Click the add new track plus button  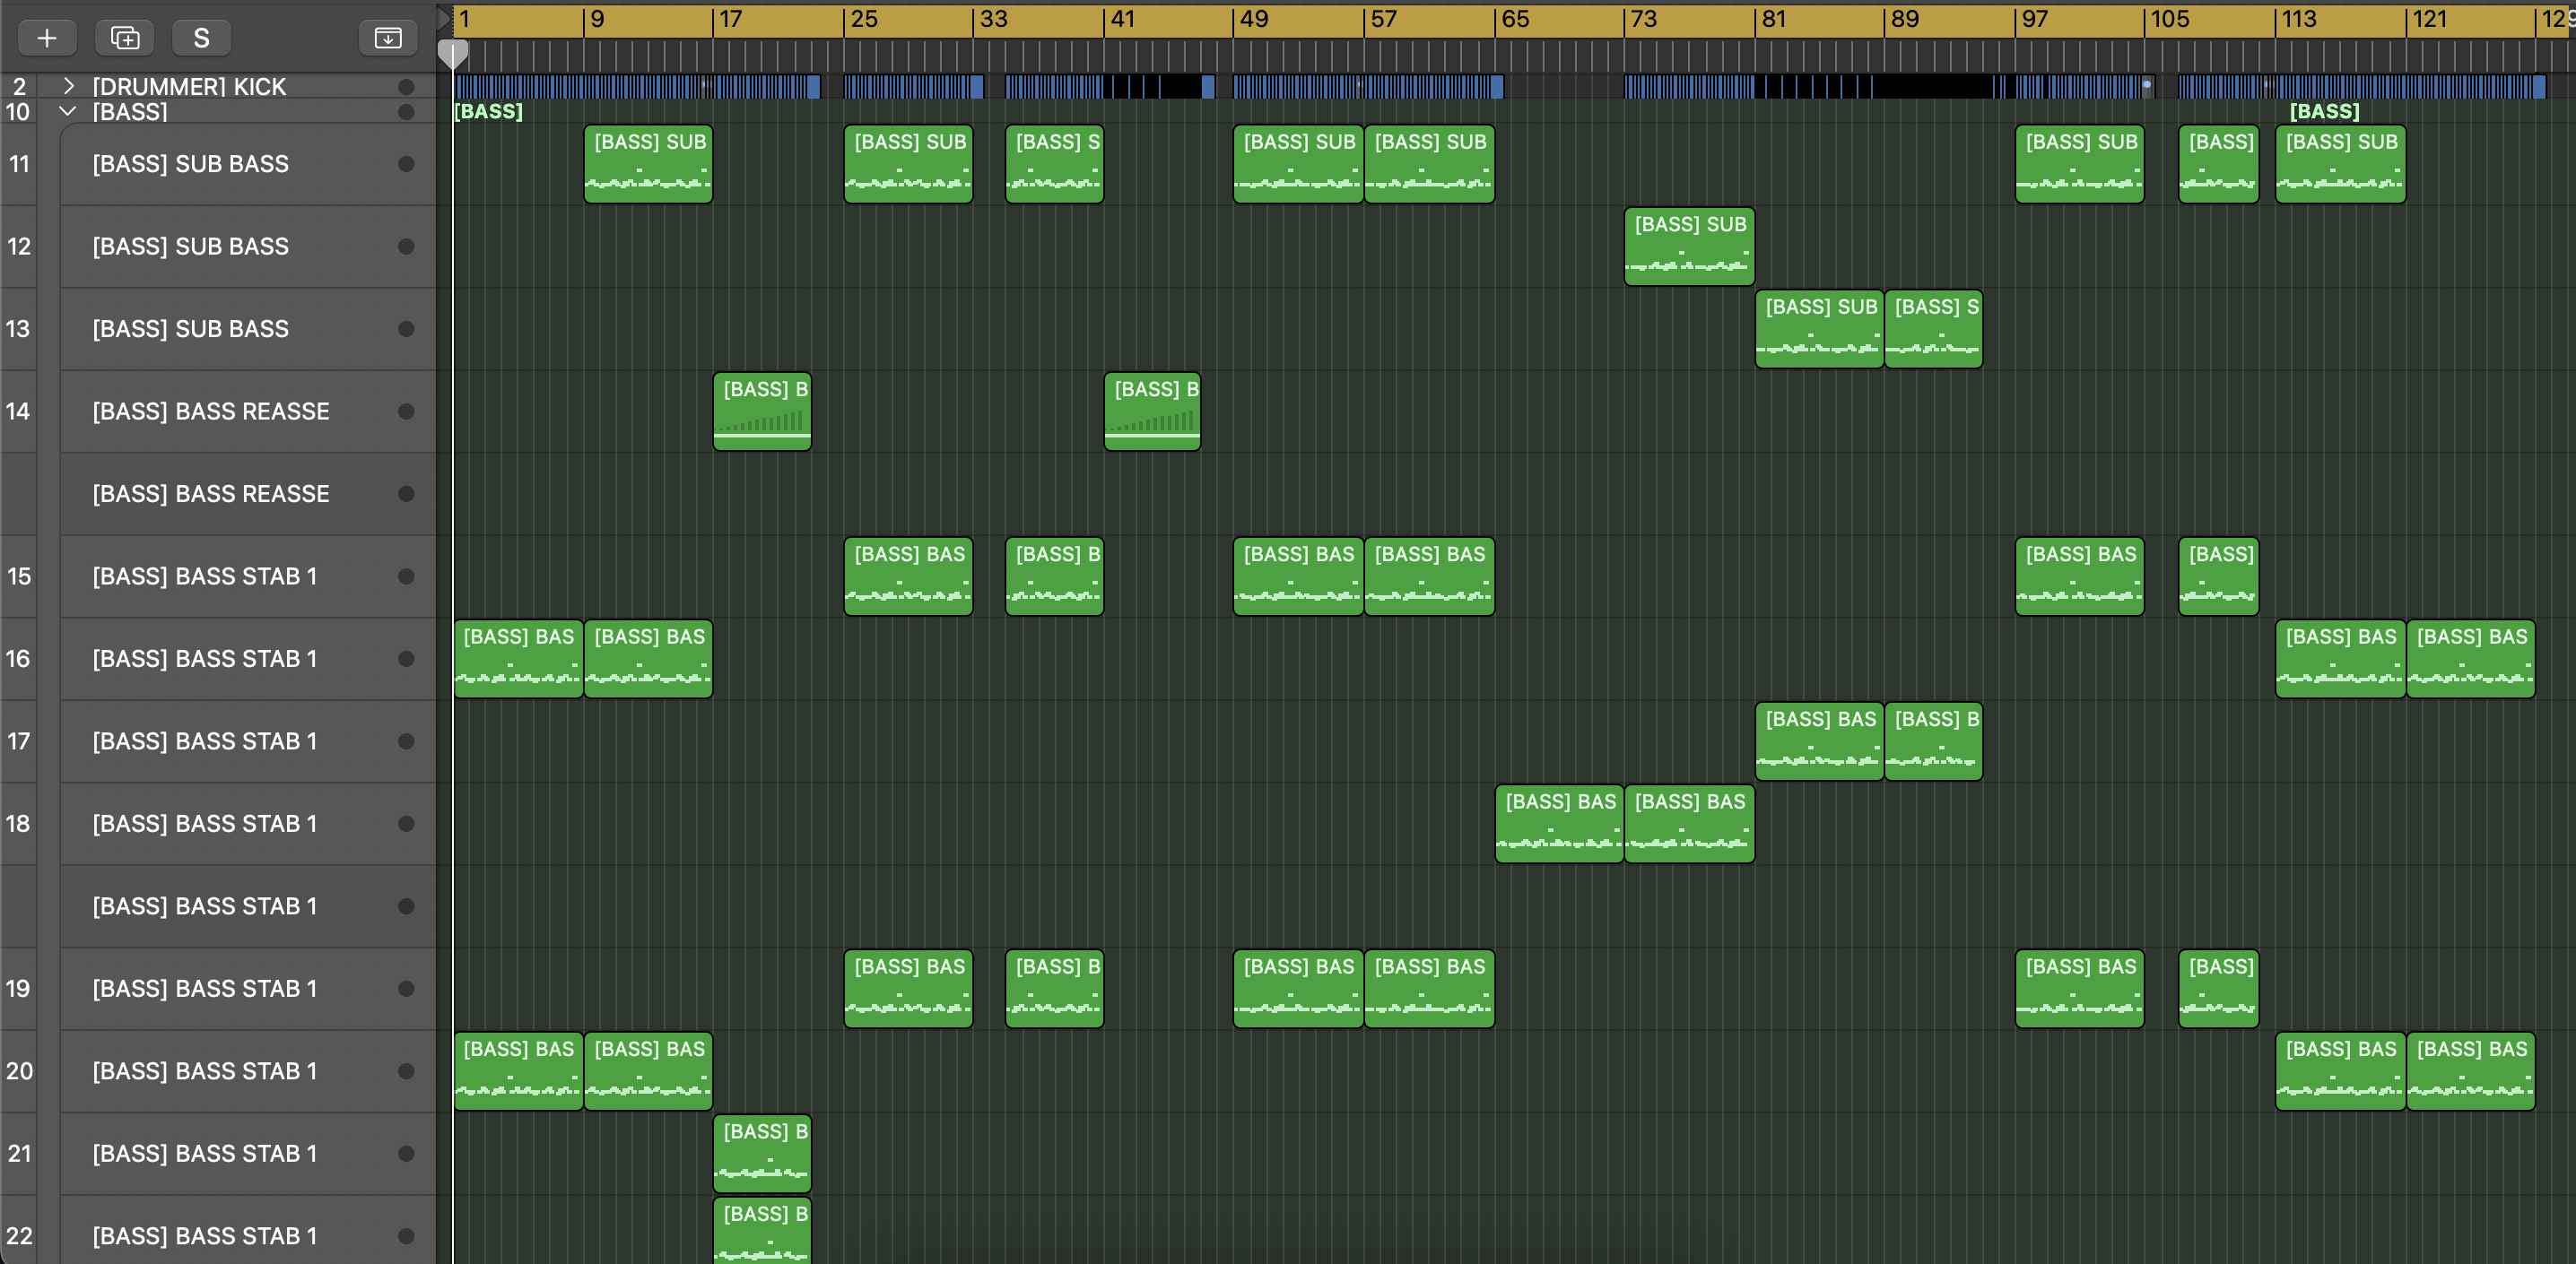[x=46, y=38]
